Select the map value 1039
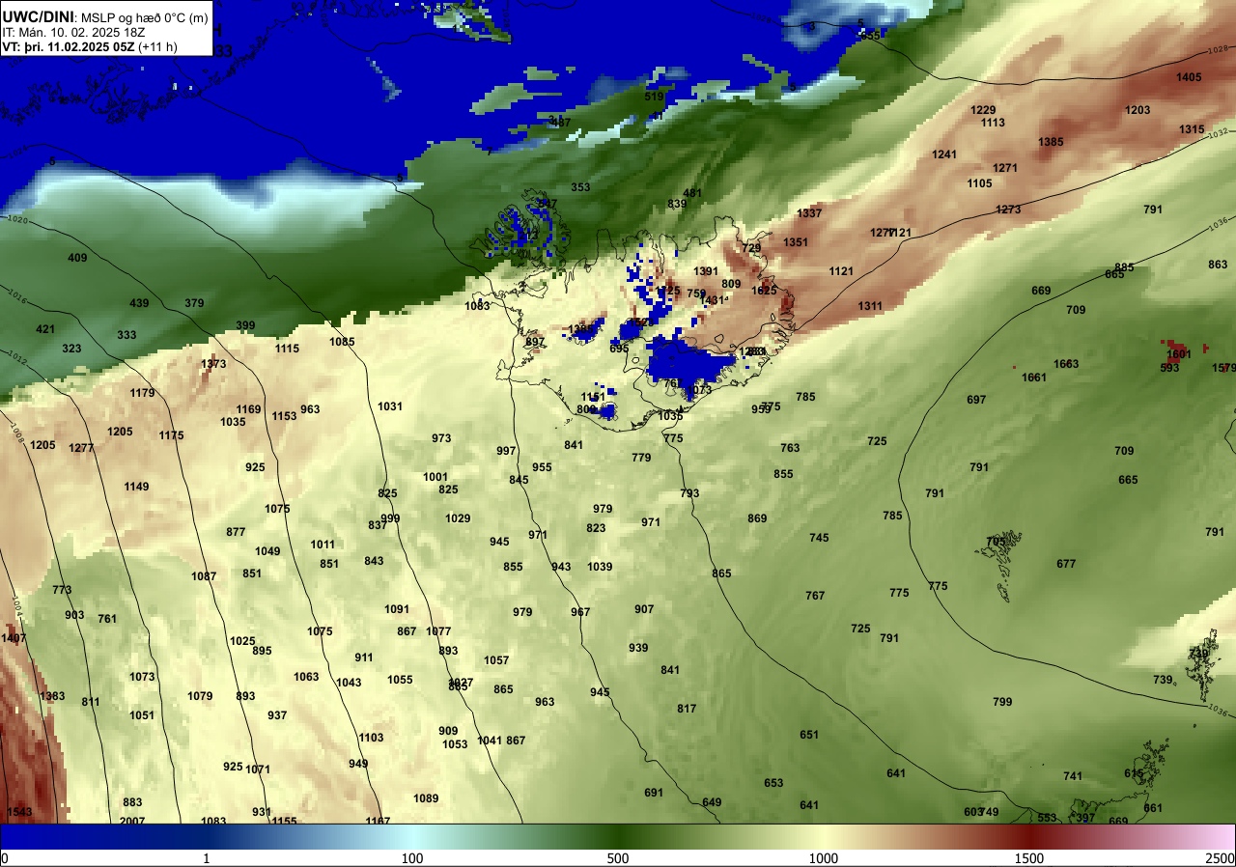 click(600, 567)
